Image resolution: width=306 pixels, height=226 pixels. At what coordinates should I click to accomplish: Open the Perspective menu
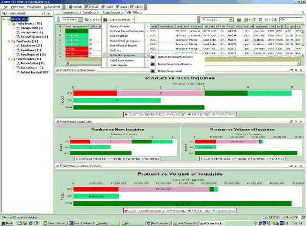point(34,7)
